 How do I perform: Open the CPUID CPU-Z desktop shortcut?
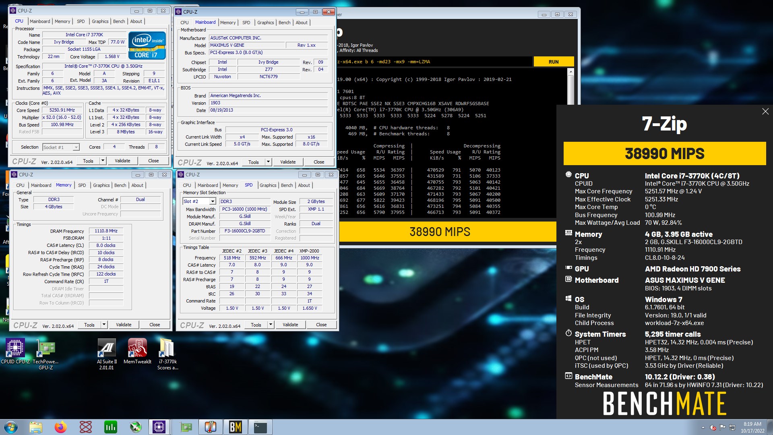click(15, 351)
